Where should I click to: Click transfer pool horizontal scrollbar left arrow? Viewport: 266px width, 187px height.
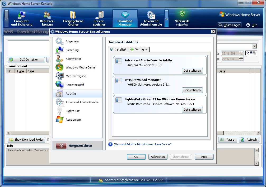pos(8,133)
